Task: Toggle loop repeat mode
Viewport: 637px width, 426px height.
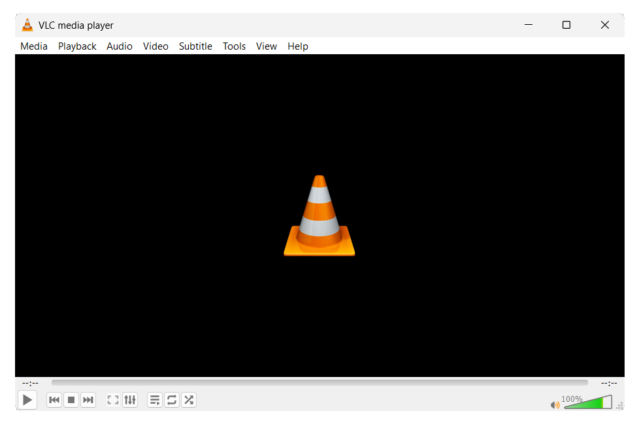Action: pos(172,400)
